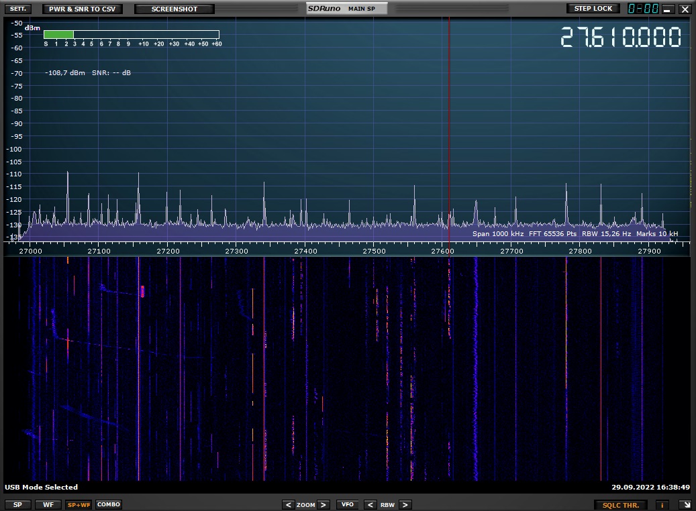The width and height of the screenshot is (696, 511).
Task: Click the 27100 frequency scale label
Action: click(x=99, y=251)
